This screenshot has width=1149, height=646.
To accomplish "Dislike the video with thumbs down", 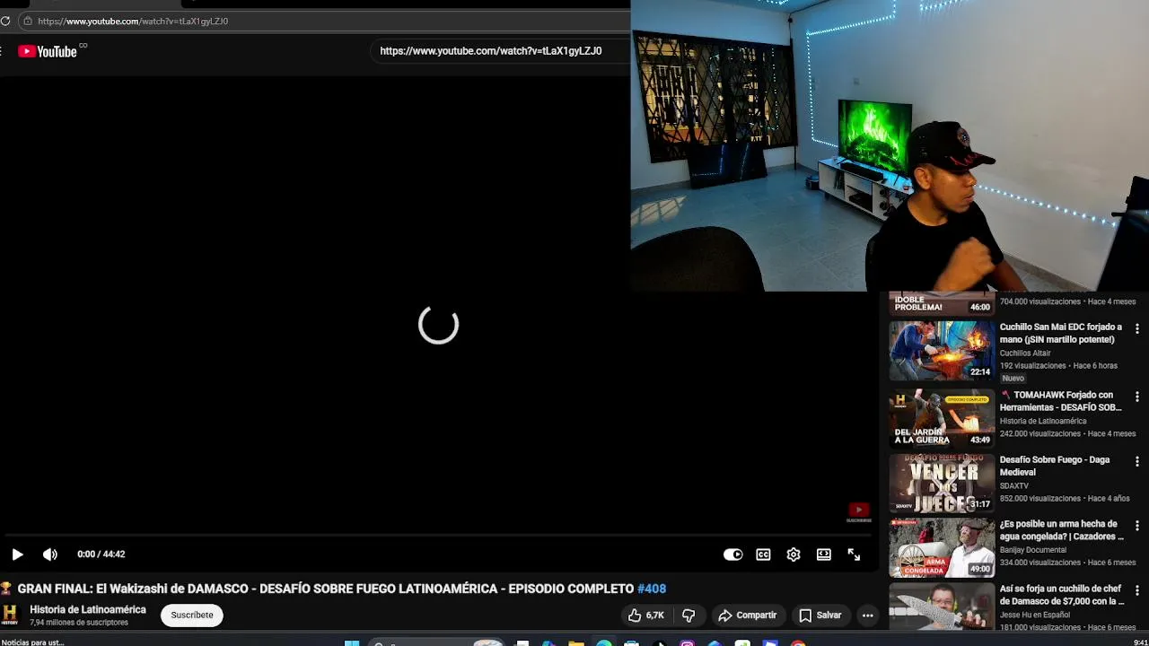I will tap(689, 615).
